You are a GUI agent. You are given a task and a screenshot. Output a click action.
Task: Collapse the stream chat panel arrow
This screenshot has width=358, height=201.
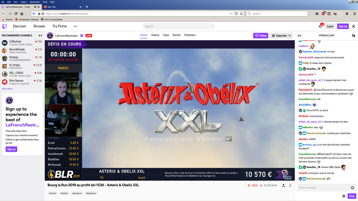pyautogui.click(x=299, y=35)
